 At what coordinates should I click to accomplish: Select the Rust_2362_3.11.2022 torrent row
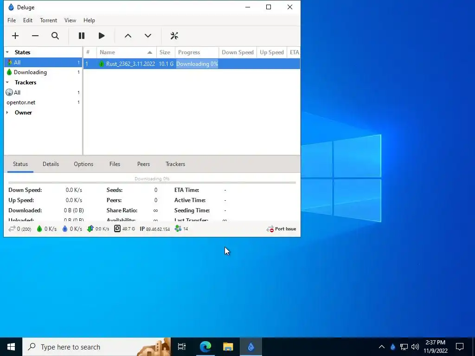pyautogui.click(x=192, y=64)
